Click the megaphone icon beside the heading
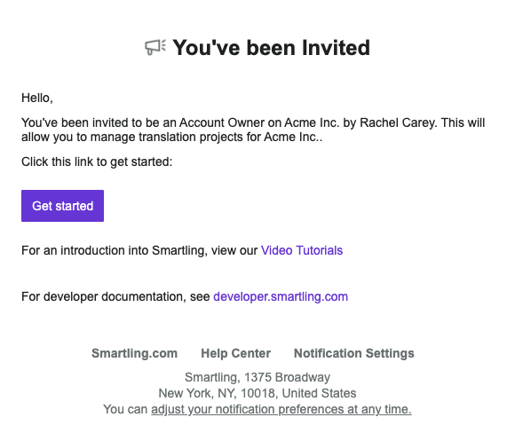This screenshot has height=433, width=515. tap(155, 47)
